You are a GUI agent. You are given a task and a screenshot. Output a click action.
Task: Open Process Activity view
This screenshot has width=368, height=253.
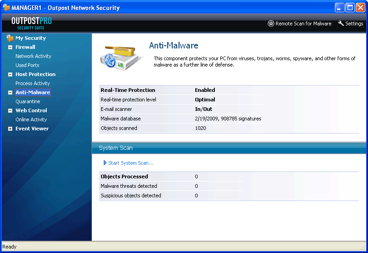pyautogui.click(x=33, y=83)
